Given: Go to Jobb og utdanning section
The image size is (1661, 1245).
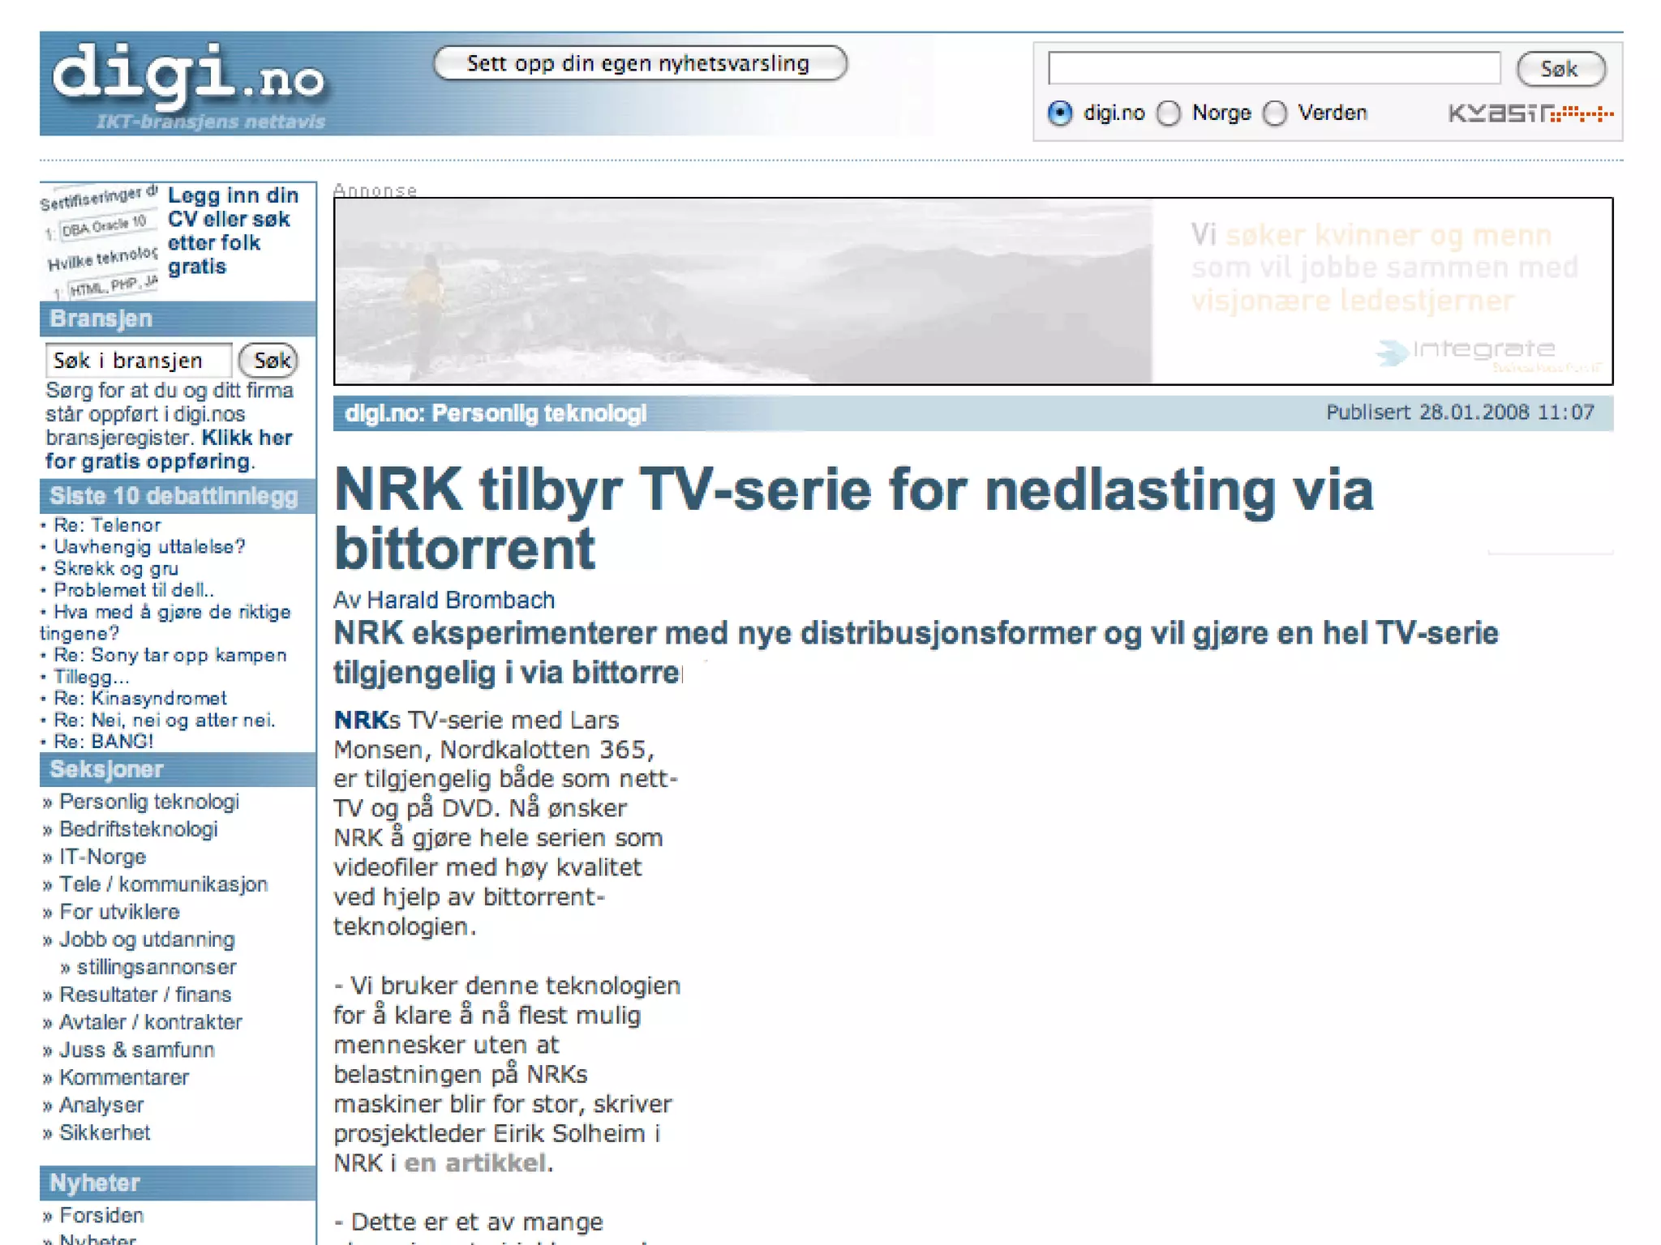Looking at the screenshot, I should (x=147, y=939).
